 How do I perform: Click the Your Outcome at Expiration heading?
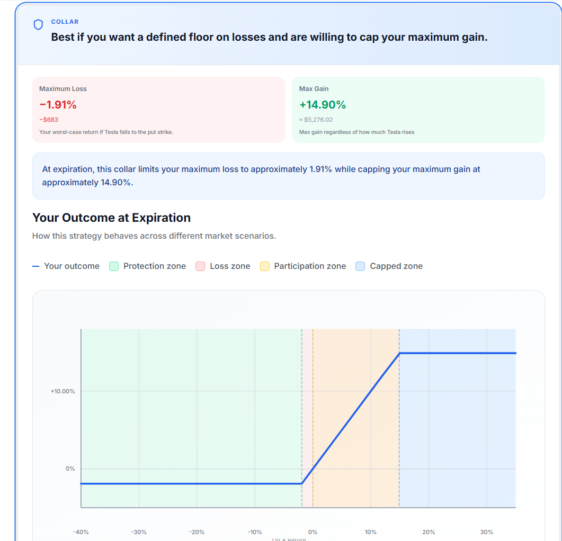pos(111,218)
